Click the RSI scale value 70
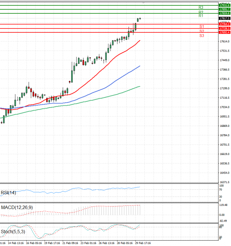 point(221,190)
